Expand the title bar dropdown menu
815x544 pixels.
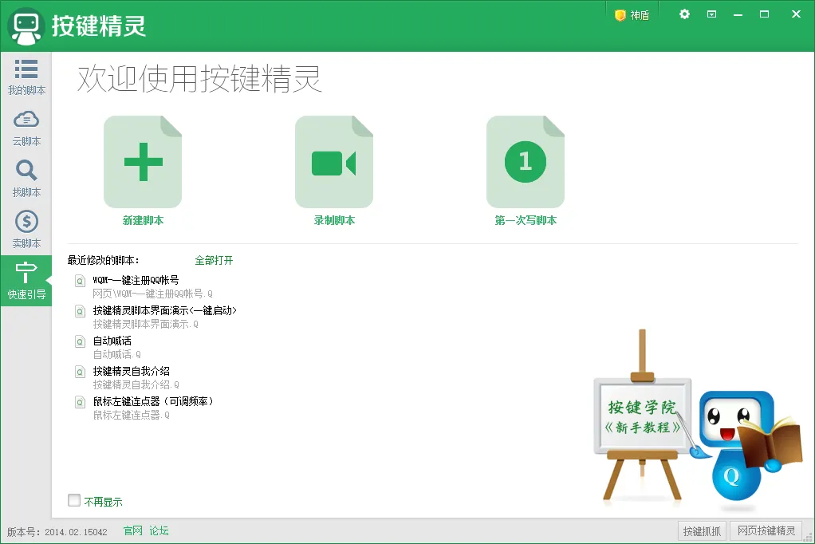tap(711, 14)
